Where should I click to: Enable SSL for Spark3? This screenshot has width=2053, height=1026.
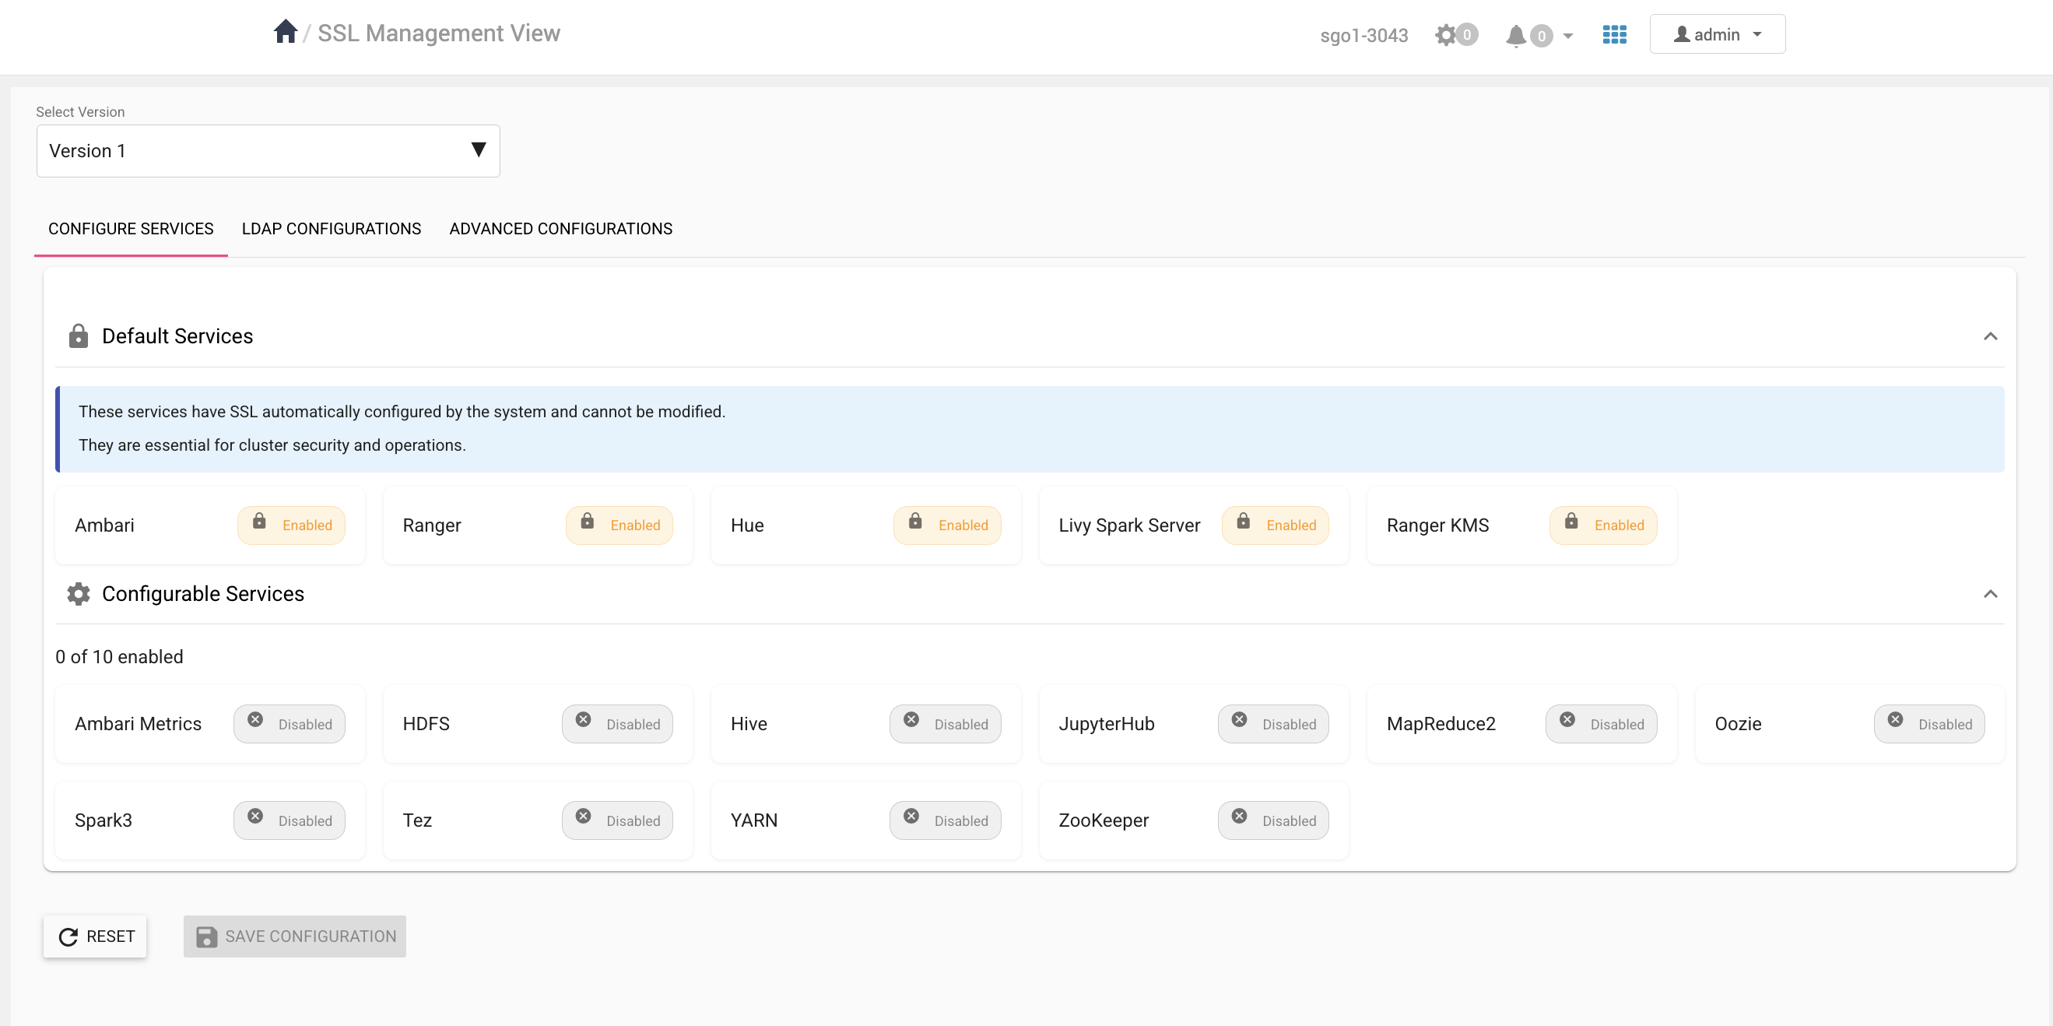(290, 820)
